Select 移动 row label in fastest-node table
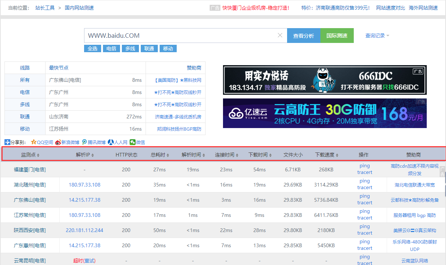Image resolution: width=446 pixels, height=265 pixels. coord(25,129)
